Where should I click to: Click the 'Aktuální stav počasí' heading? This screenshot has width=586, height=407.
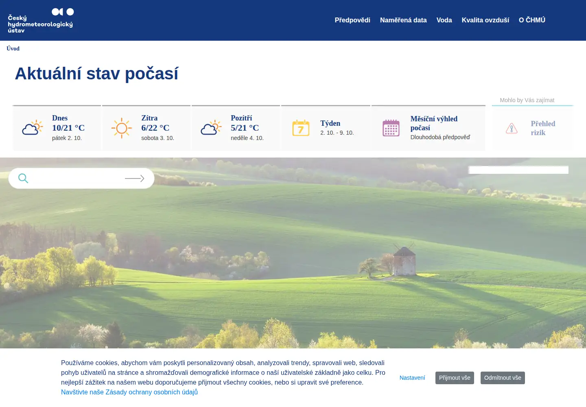pyautogui.click(x=96, y=74)
